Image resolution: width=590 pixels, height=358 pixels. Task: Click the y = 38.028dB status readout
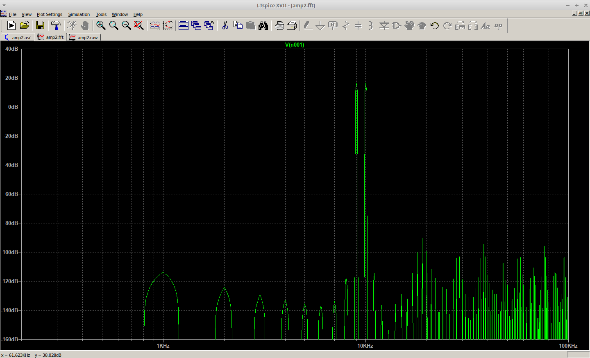click(48, 355)
